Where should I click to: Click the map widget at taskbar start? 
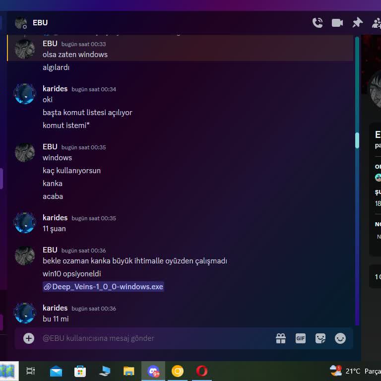(9, 371)
